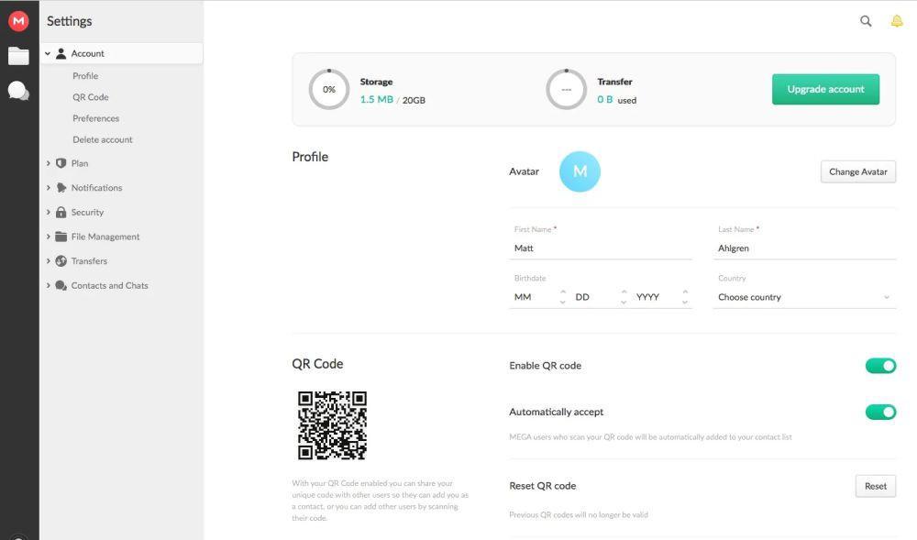Open the Notifications settings section
The height and width of the screenshot is (540, 917).
[x=96, y=188]
